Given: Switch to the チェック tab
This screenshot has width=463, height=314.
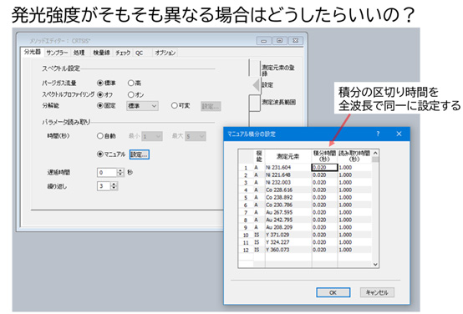Looking at the screenshot, I should 123,53.
